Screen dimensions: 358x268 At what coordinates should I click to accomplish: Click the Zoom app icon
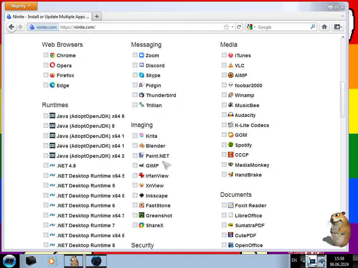(x=142, y=55)
